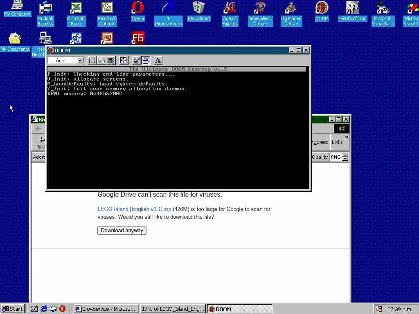Click Links toolbar label in browser
419x314 pixels.
(337, 142)
